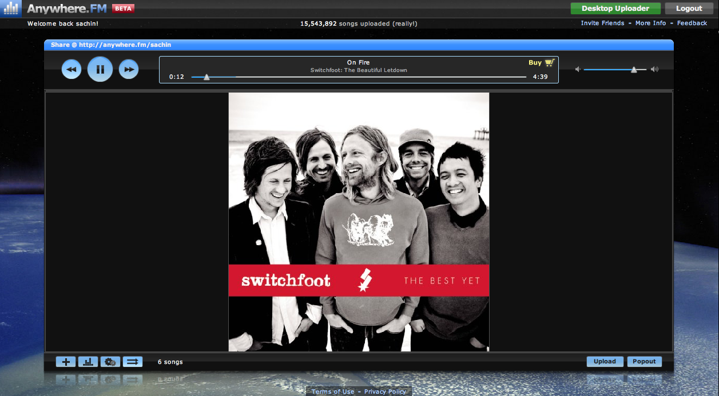Viewport: 719px width, 396px height.
Task: Open the Popout player button
Action: 644,362
